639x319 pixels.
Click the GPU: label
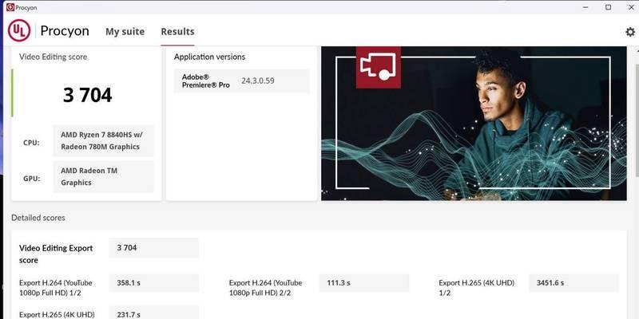point(32,179)
